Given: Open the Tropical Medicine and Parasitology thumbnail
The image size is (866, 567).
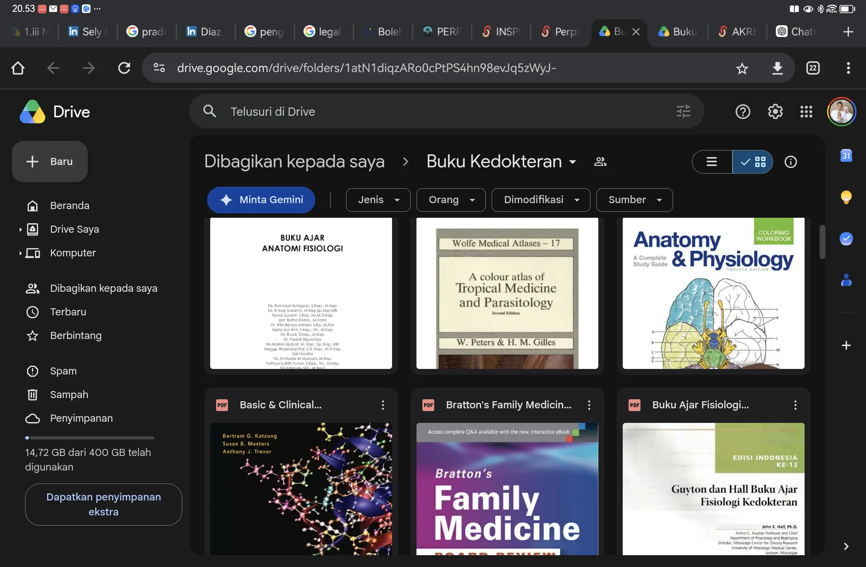Looking at the screenshot, I should point(507,293).
